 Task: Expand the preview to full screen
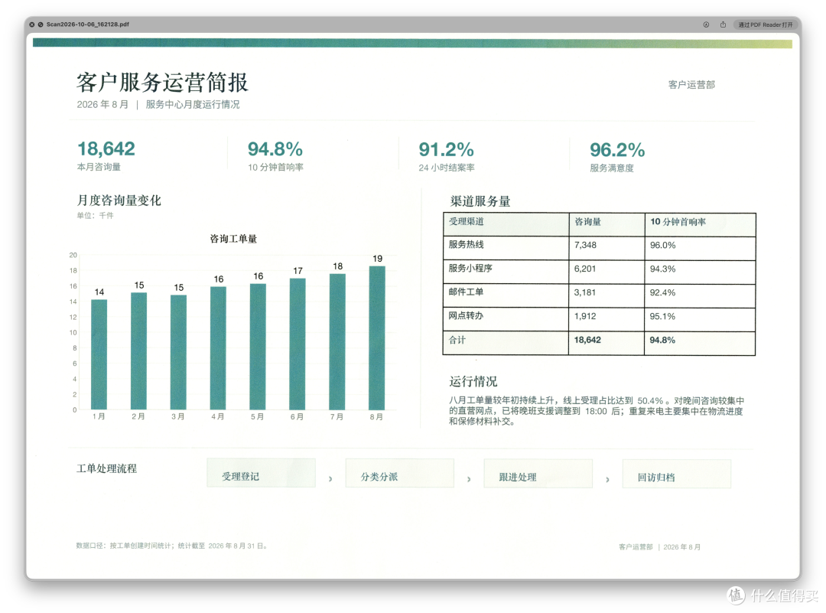(40, 24)
